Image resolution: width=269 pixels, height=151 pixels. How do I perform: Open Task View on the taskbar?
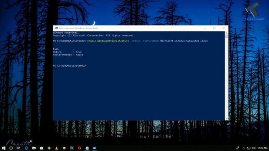click(x=18, y=148)
